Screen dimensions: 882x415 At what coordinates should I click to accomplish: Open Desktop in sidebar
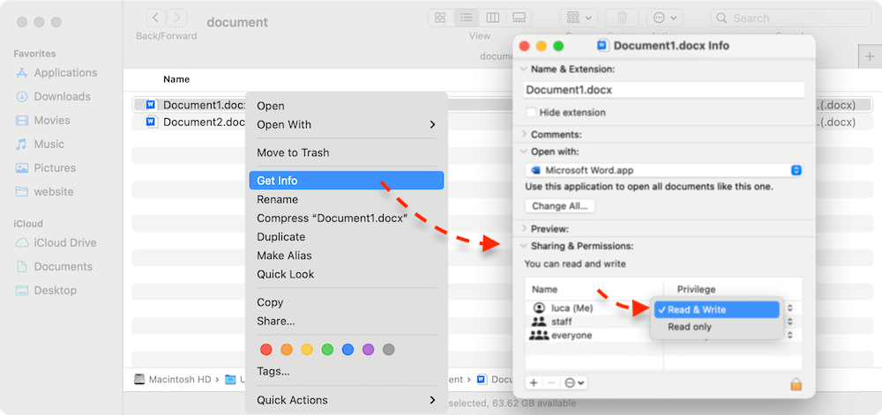pos(46,291)
